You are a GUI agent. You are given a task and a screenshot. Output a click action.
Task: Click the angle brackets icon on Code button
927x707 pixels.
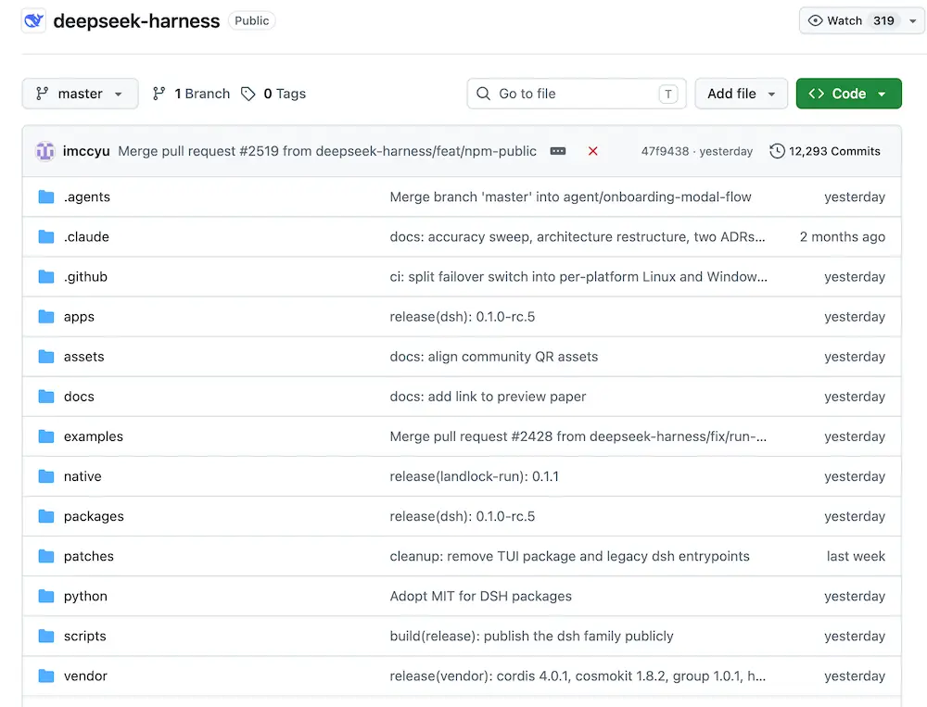817,94
